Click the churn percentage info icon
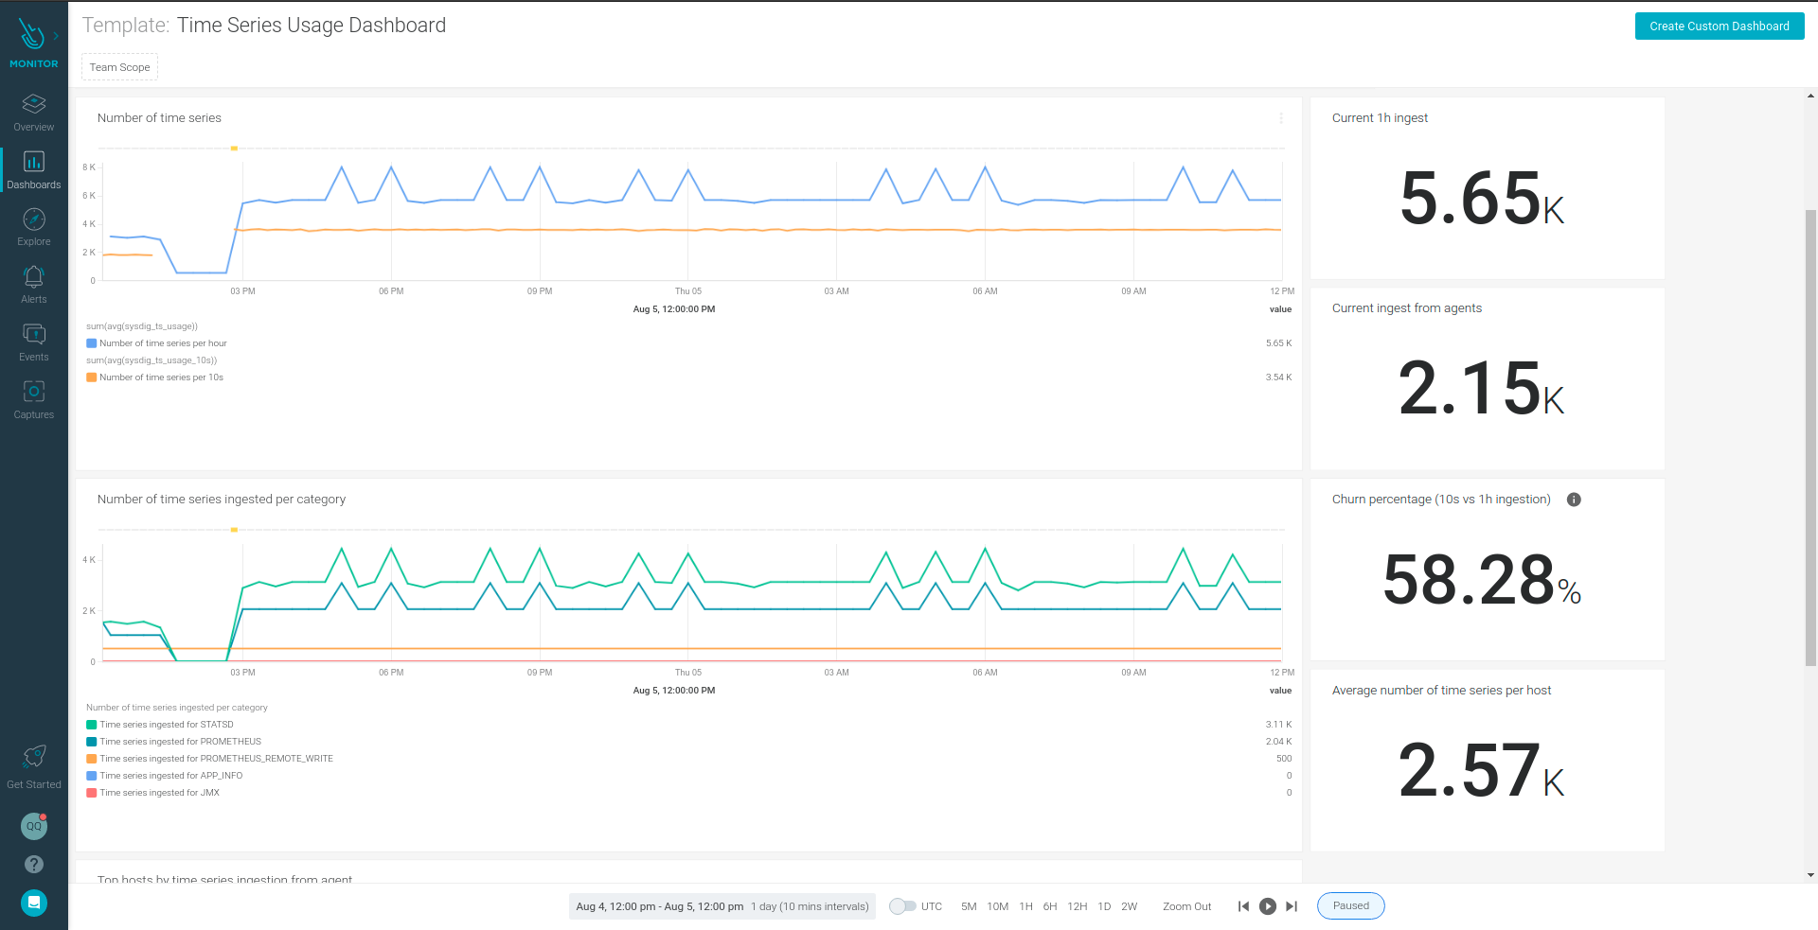 [1575, 500]
